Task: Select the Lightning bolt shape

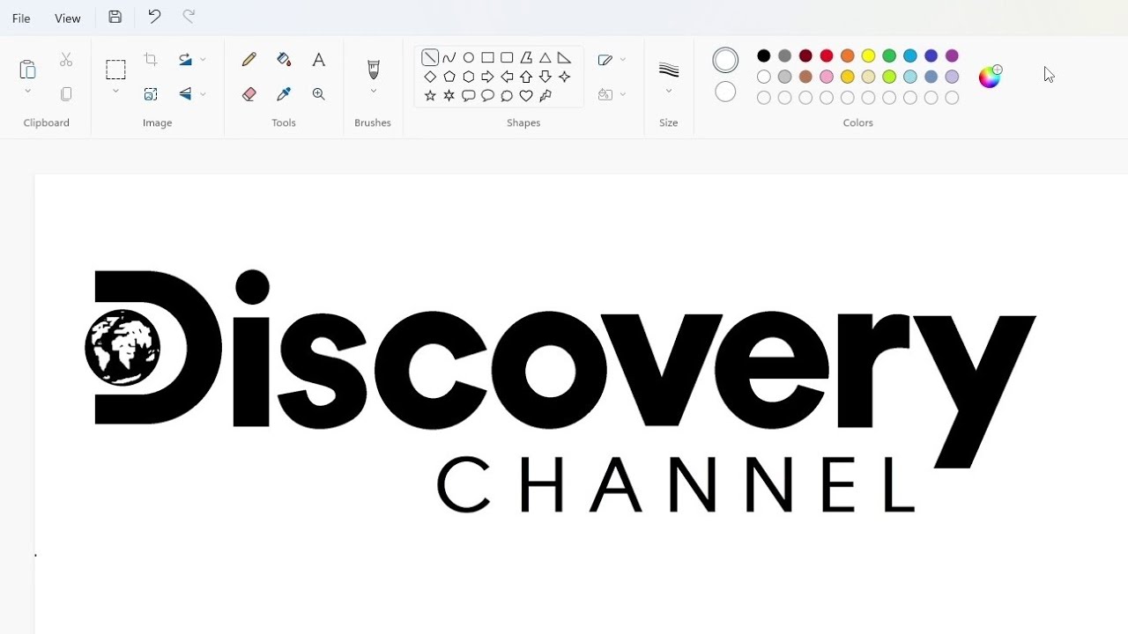Action: 545,95
